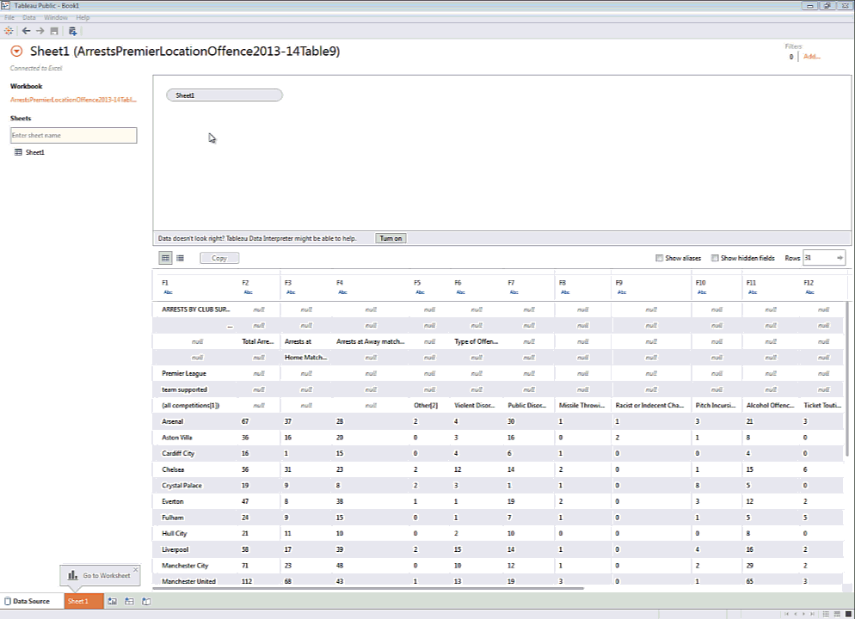The height and width of the screenshot is (619, 855).
Task: Change F8 column data type Abc icon
Action: pos(565,292)
